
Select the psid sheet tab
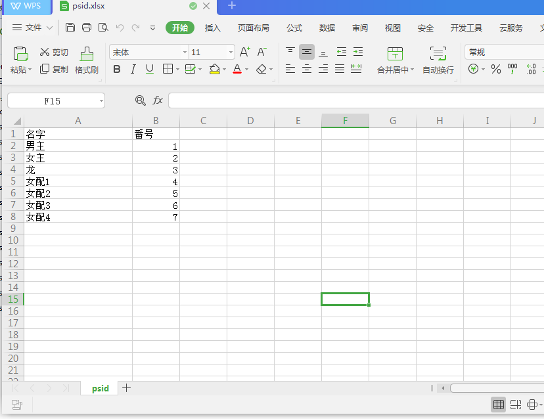101,388
